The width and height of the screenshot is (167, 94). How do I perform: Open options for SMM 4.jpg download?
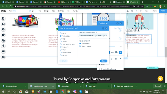tap(81, 86)
